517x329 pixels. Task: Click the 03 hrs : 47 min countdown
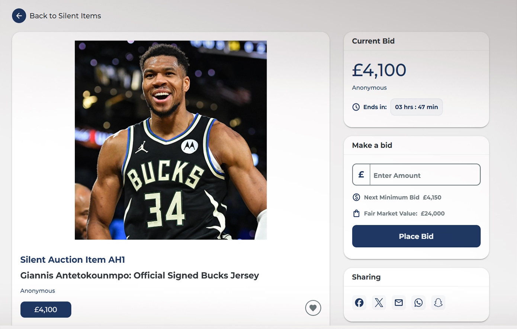click(x=416, y=107)
